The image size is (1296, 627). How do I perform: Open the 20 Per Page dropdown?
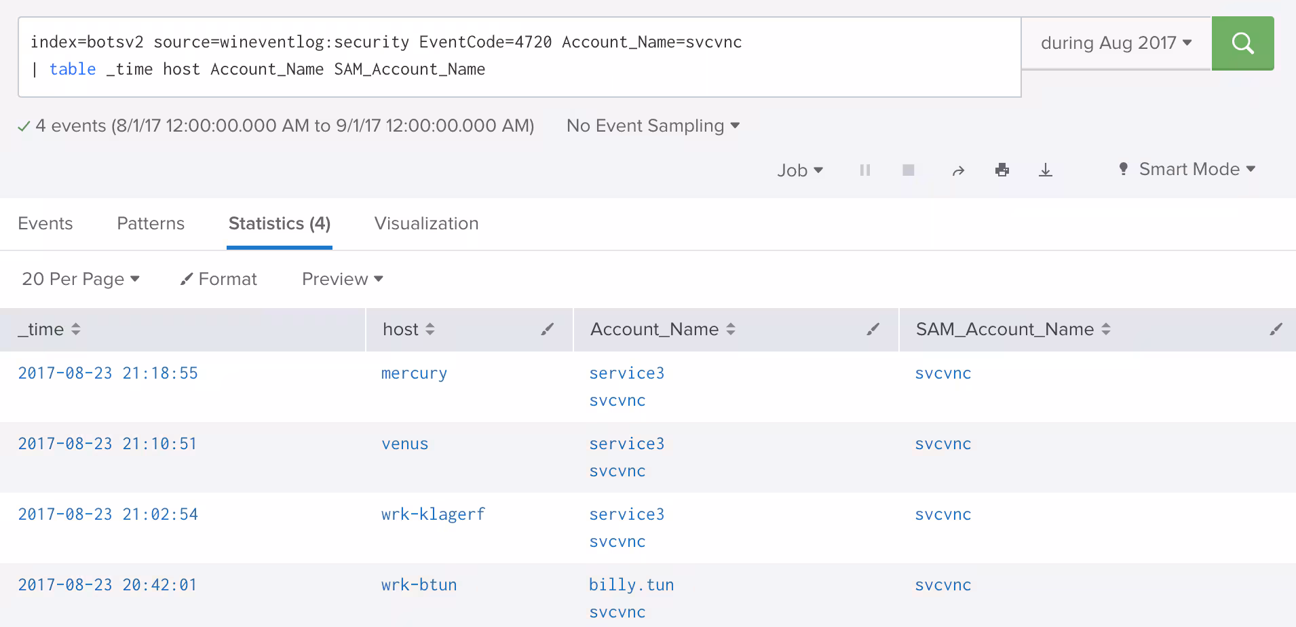[80, 280]
